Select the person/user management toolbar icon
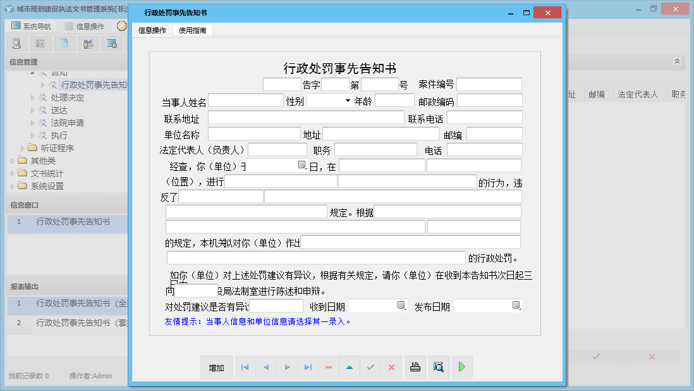Viewport: 694px width, 391px height. pos(88,43)
